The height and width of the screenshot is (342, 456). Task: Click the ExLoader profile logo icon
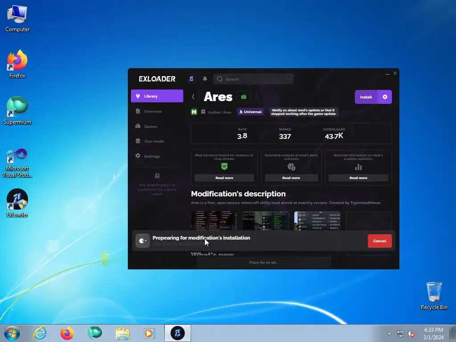point(191,79)
